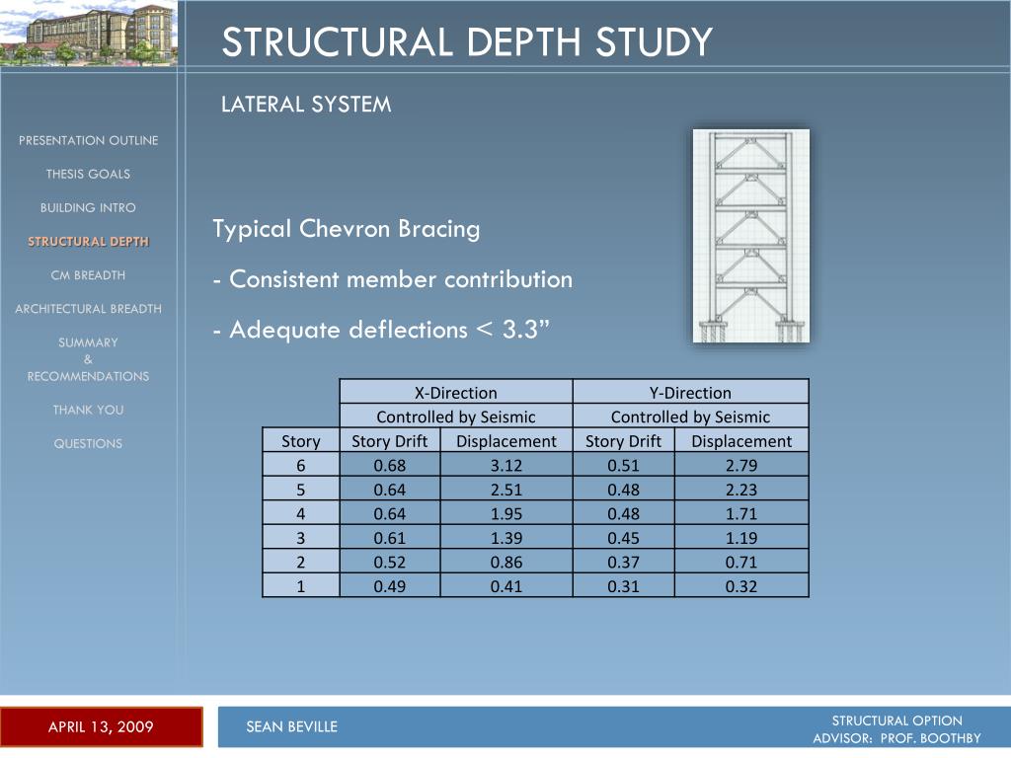The width and height of the screenshot is (1011, 758).
Task: Click the Sean Beville author name
Action: [x=291, y=727]
